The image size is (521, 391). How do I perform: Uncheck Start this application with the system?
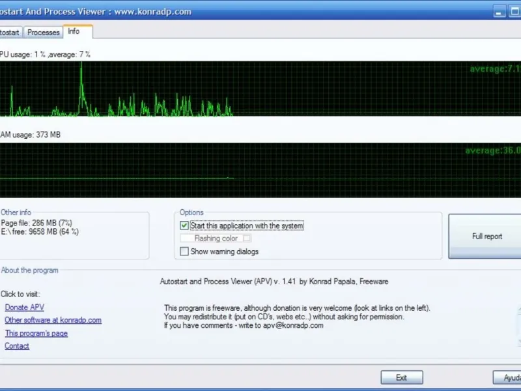[x=184, y=225]
